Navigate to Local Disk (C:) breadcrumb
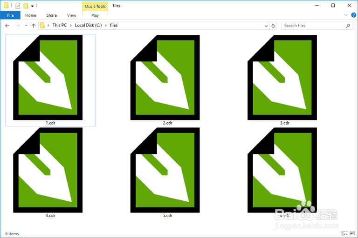This screenshot has height=238, width=358. [89, 25]
